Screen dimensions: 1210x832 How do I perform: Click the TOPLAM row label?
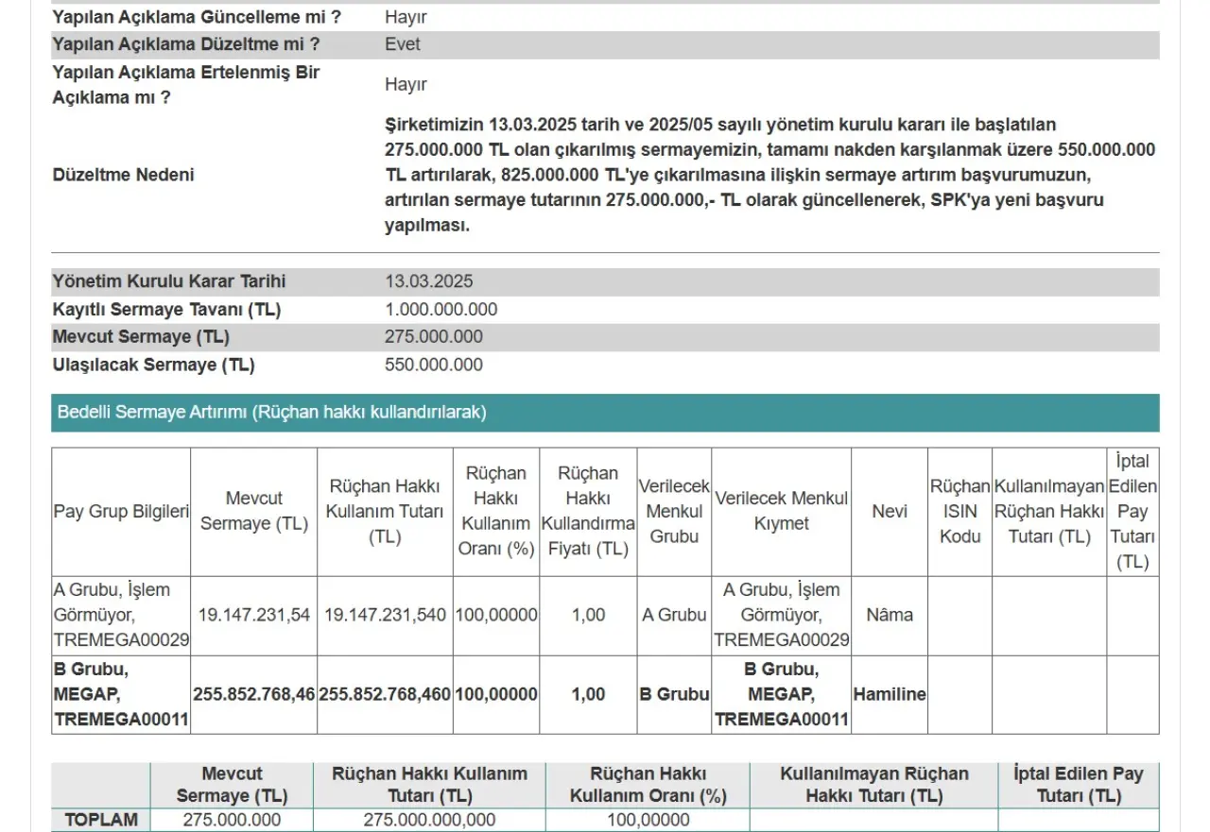101,820
